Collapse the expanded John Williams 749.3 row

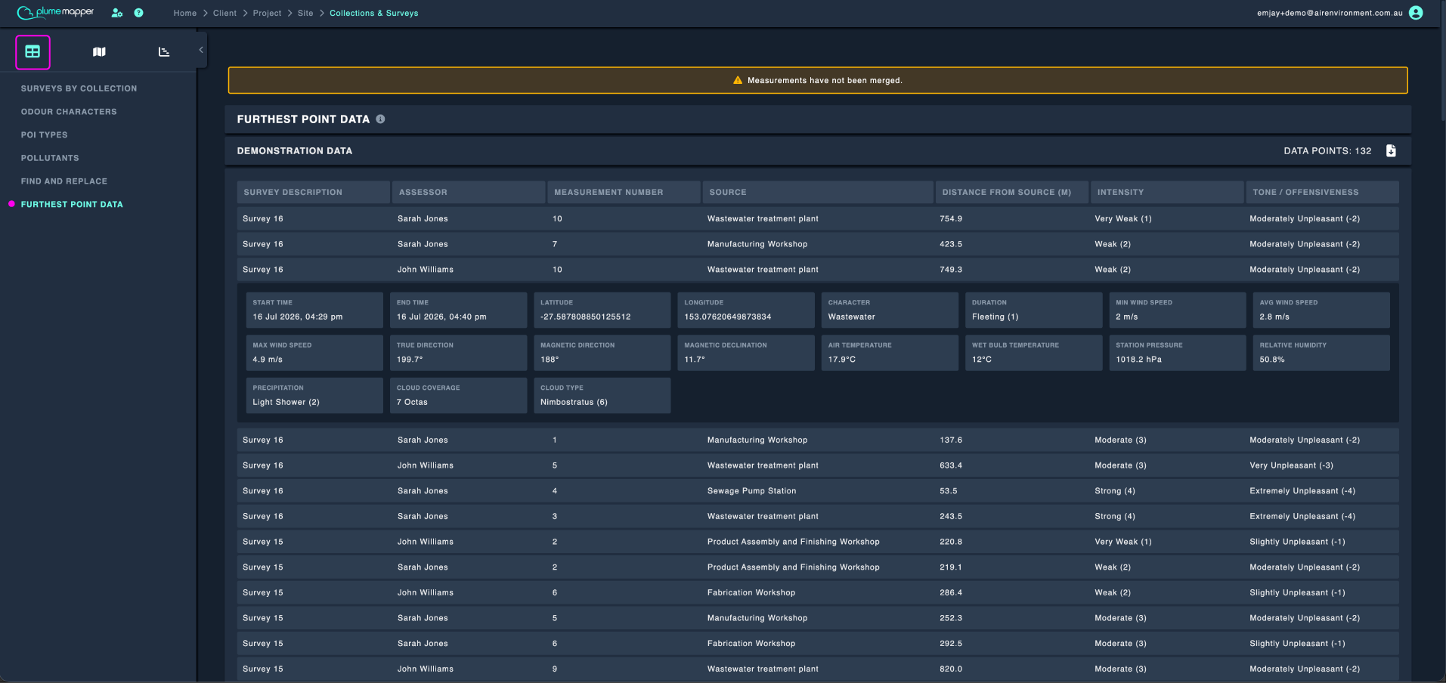click(818, 270)
